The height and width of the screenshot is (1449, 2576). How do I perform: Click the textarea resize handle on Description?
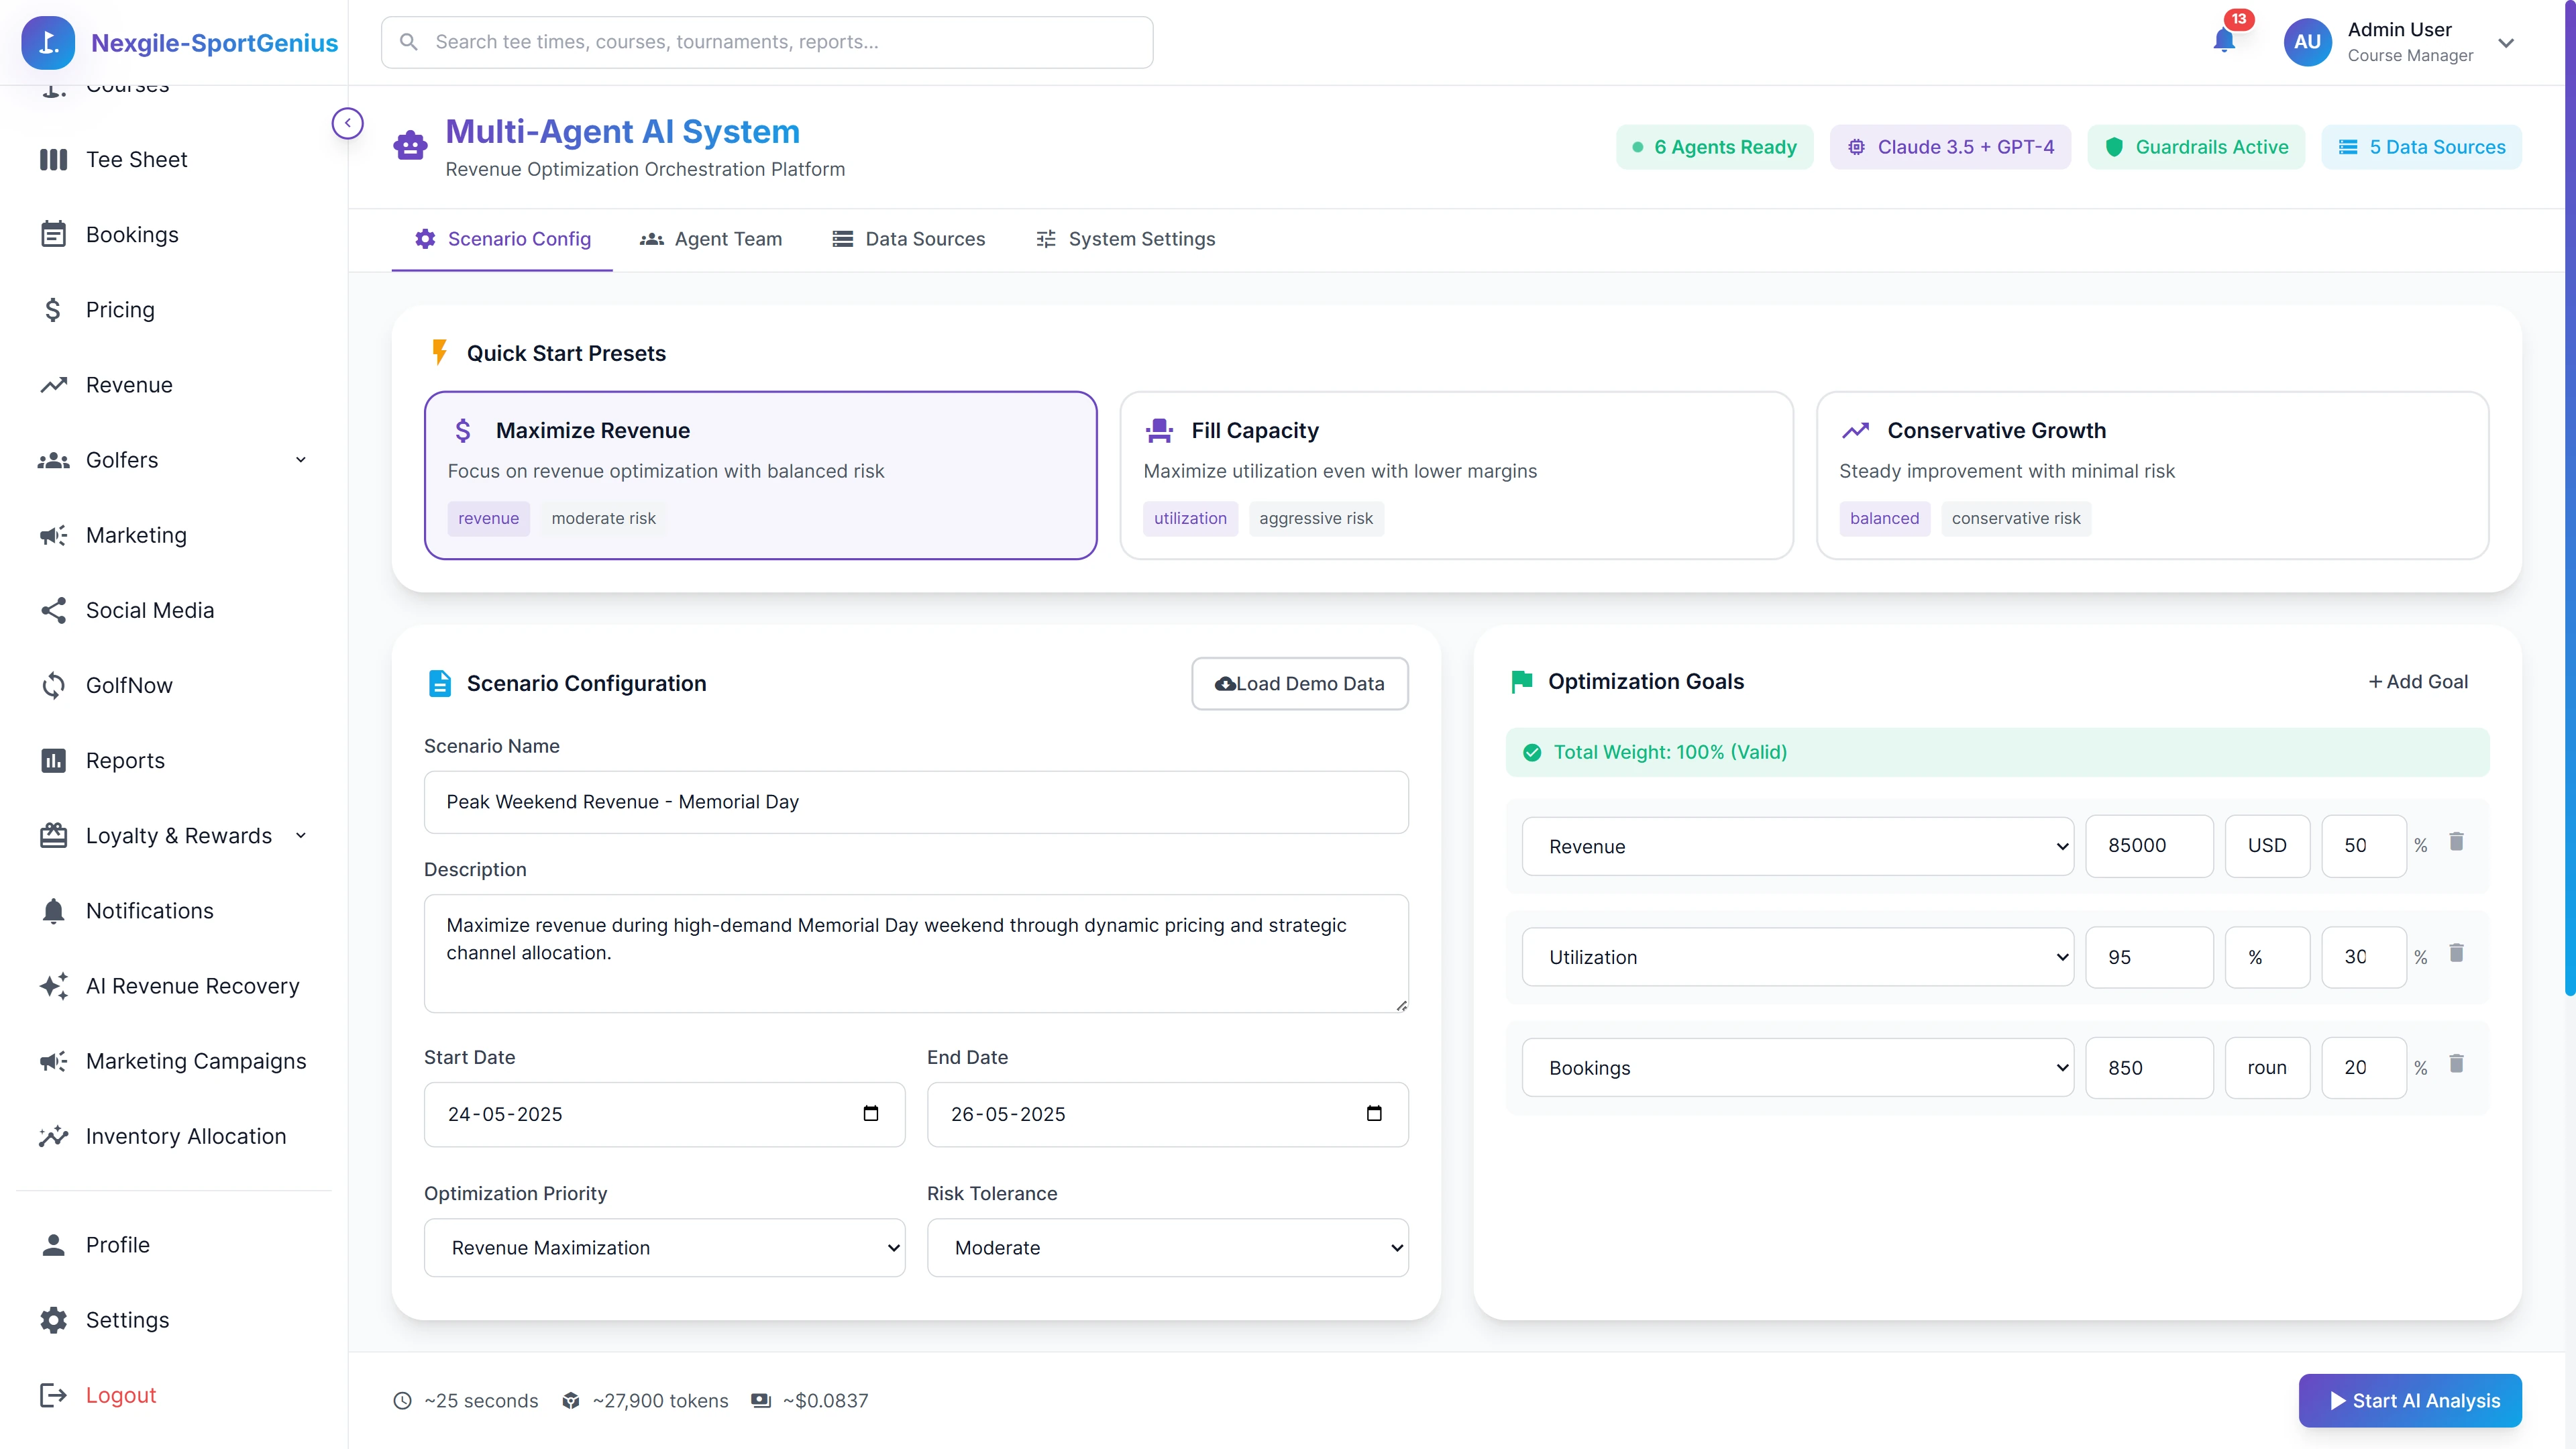pos(1400,1006)
